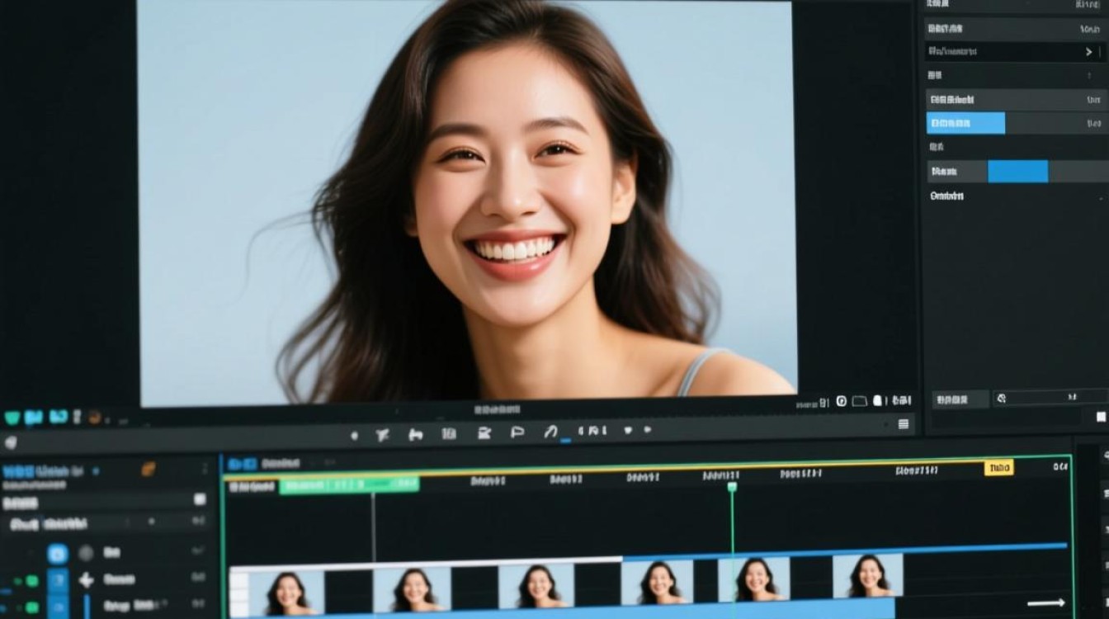The width and height of the screenshot is (1109, 619).
Task: Click the teal shield icon below the preview
Action: (x=12, y=418)
